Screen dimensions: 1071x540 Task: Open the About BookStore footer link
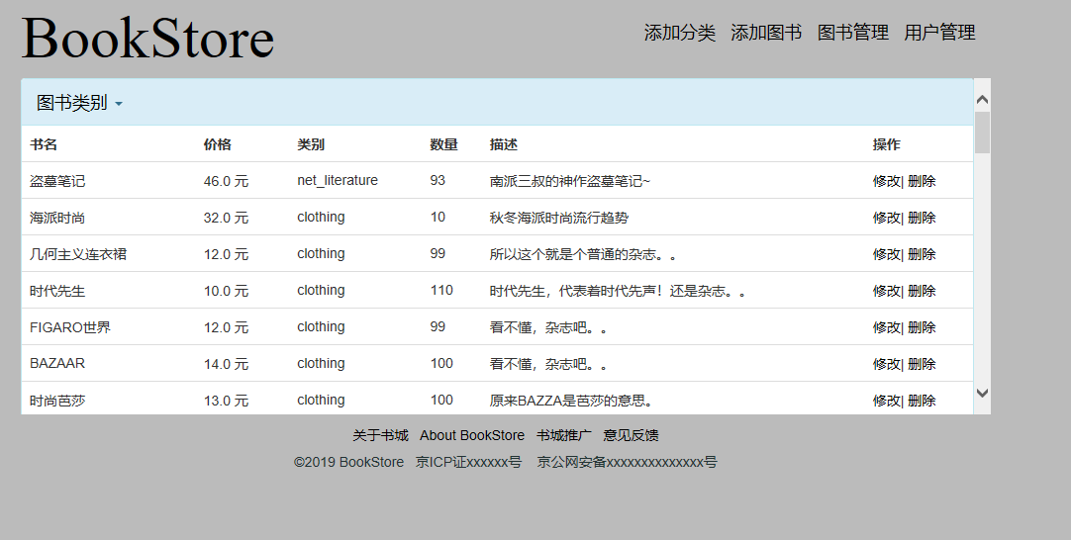(x=472, y=435)
